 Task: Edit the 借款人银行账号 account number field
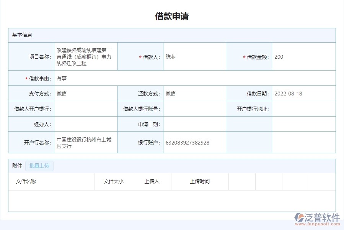pos(194,108)
